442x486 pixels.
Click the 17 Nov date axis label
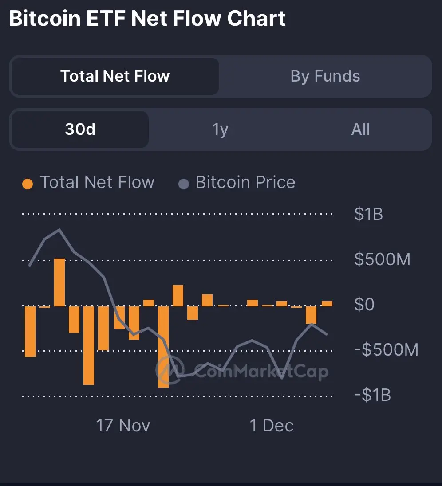point(123,426)
